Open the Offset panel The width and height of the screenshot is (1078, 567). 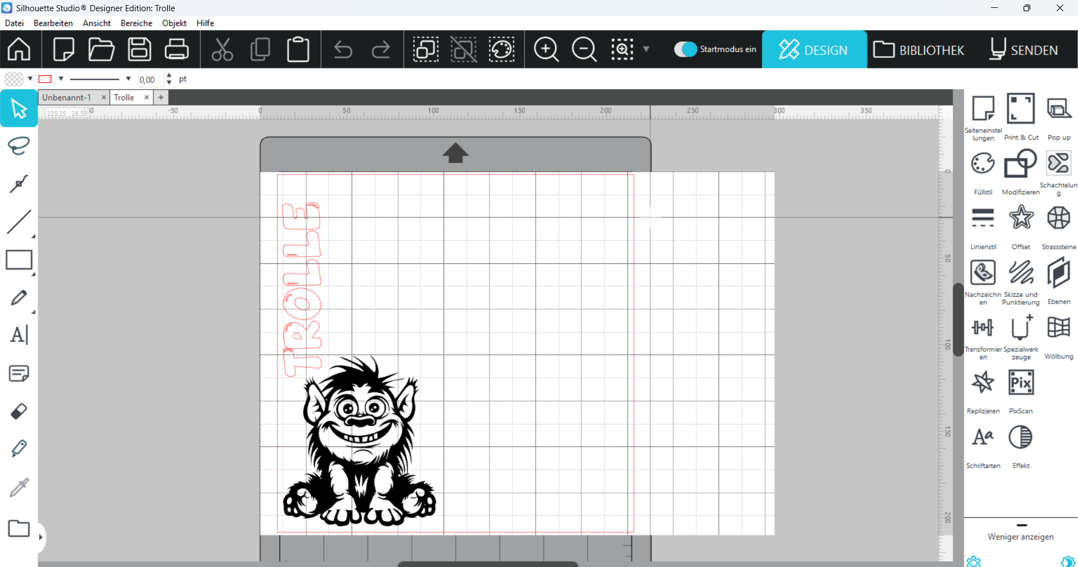coord(1020,225)
